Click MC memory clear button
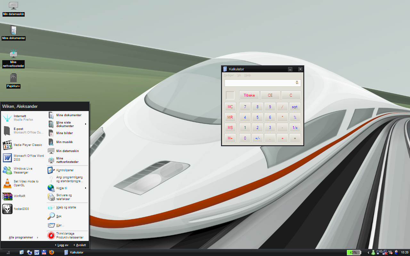 (x=230, y=107)
